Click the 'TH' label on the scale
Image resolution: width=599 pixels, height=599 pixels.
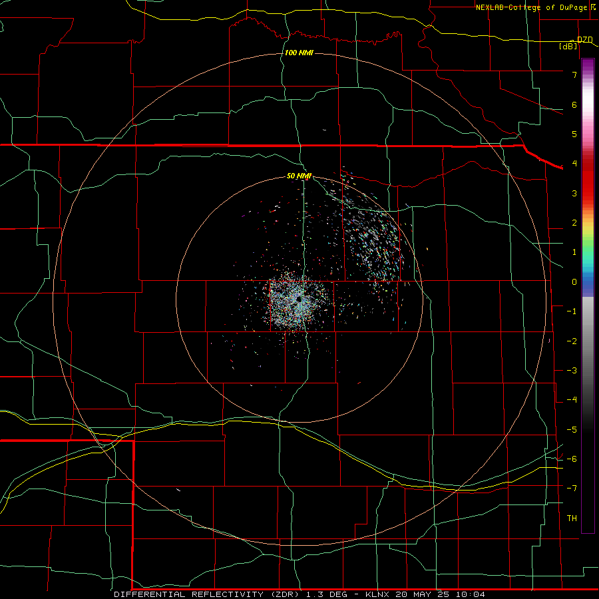click(x=572, y=518)
